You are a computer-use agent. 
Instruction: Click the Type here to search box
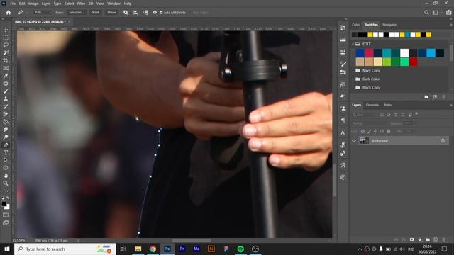pyautogui.click(x=65, y=249)
